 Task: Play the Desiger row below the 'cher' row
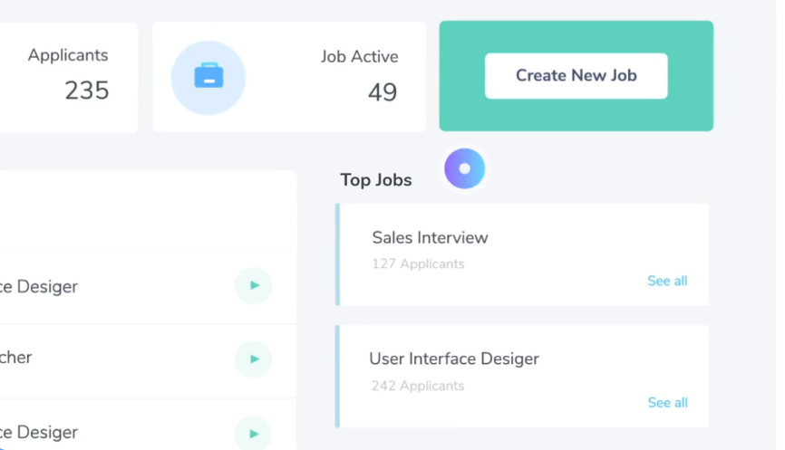coord(254,434)
